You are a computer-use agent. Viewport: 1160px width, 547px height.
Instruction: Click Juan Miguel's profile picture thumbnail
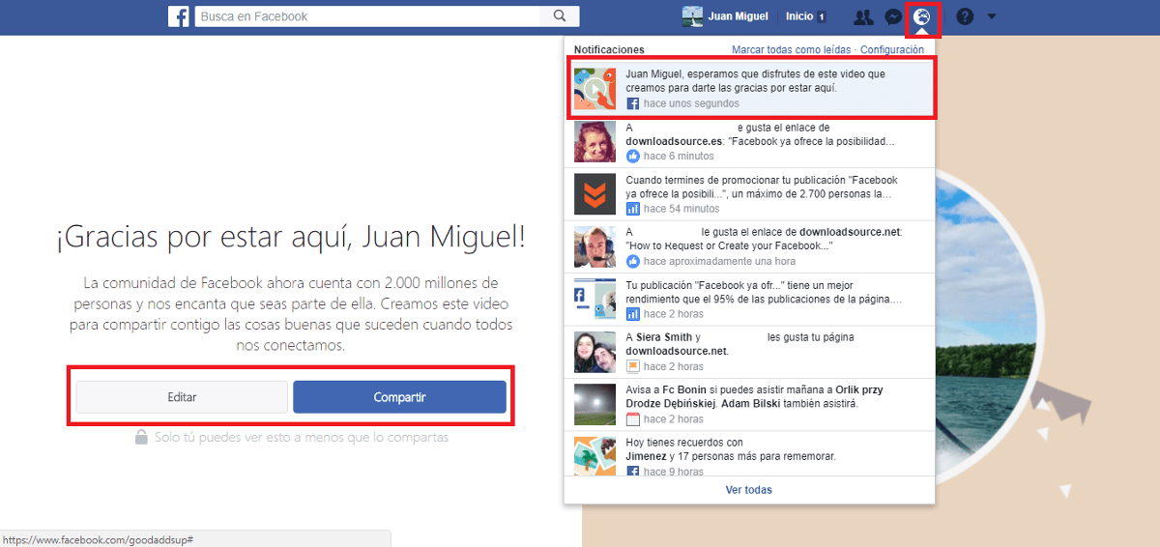pyautogui.click(x=692, y=16)
